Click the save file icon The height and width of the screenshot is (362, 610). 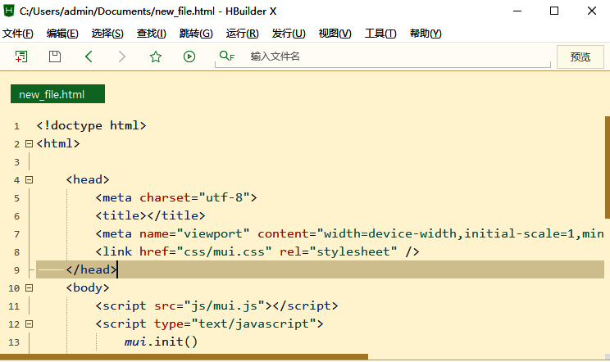(55, 57)
